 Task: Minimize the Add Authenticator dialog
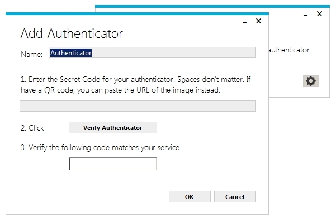244,21
